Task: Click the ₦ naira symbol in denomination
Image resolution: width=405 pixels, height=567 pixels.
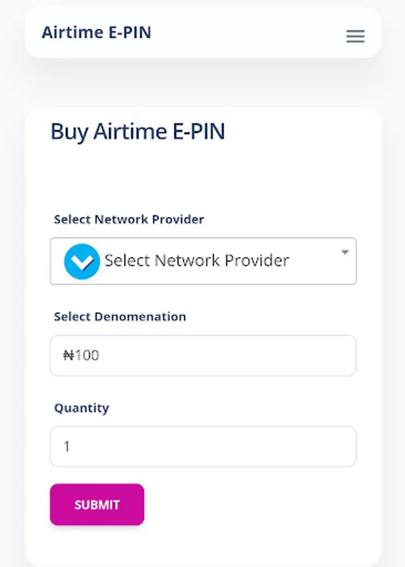Action: 69,355
